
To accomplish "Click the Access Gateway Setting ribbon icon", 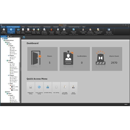I will [11, 31].
